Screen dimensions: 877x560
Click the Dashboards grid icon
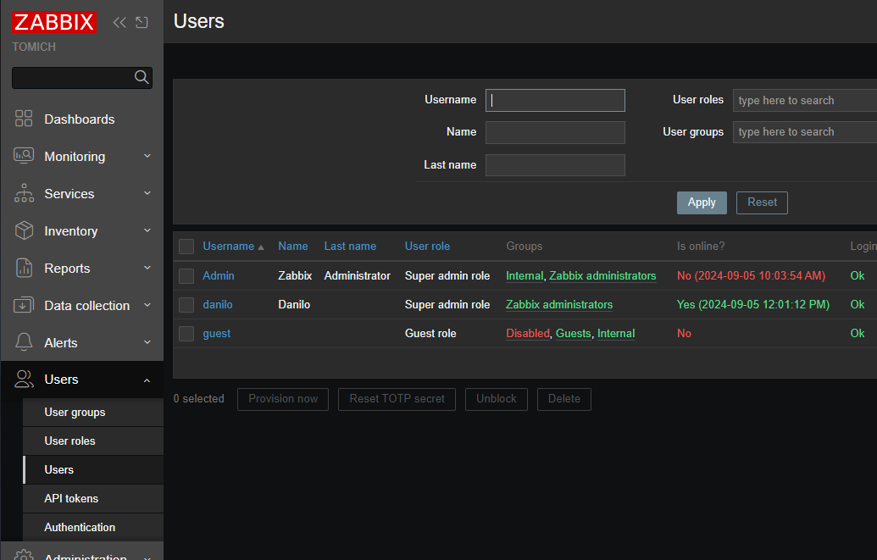[24, 119]
